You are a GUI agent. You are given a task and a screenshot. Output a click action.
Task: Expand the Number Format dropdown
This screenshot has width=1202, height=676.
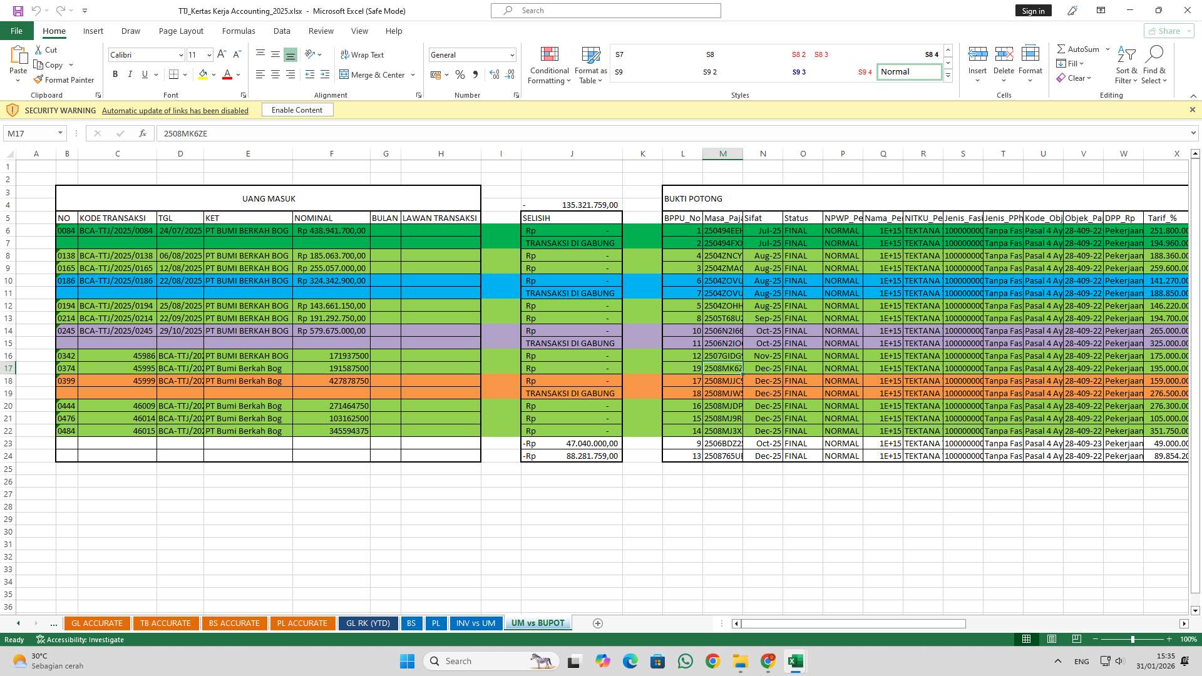[511, 55]
